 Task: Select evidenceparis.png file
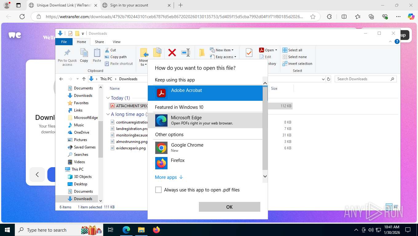tap(128, 148)
